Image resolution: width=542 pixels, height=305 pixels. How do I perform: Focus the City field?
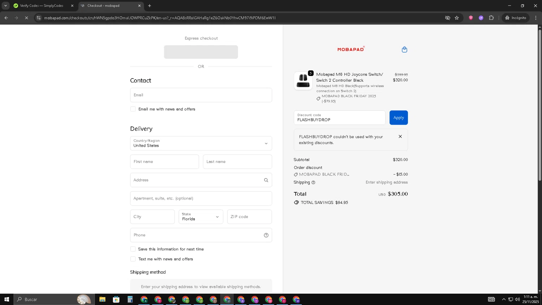pyautogui.click(x=152, y=217)
